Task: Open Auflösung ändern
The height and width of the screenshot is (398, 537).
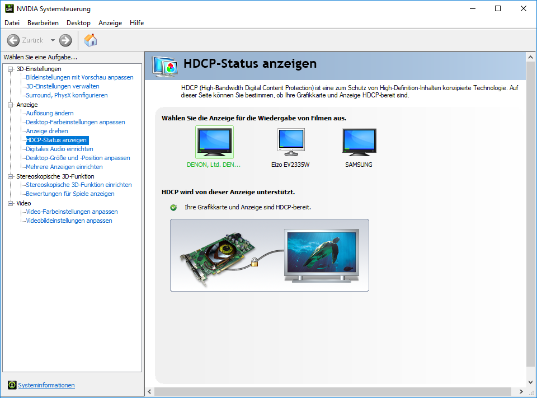Action: (50, 113)
